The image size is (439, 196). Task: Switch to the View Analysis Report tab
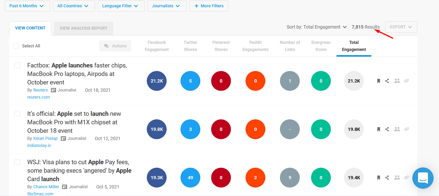coord(83,28)
